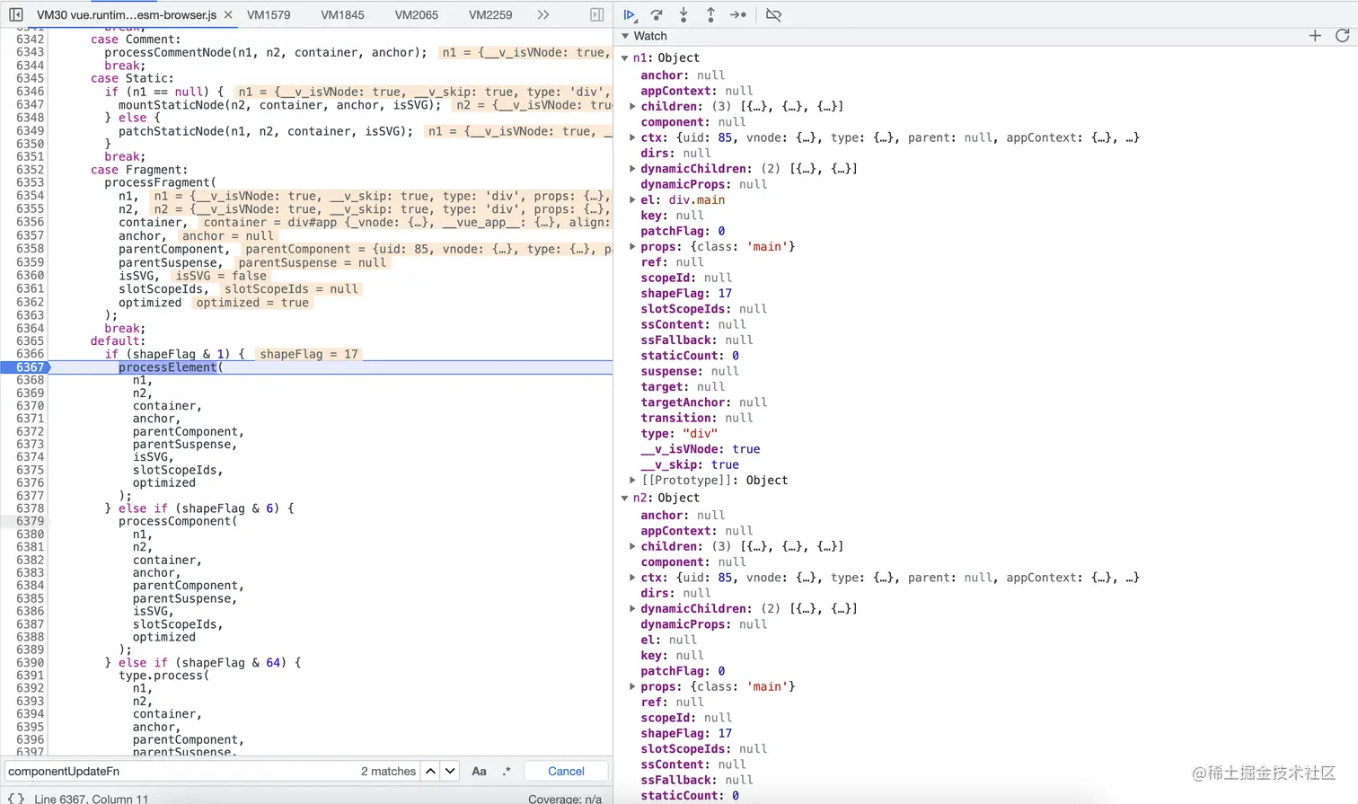
Task: Click processCommentNode call line
Action: (x=266, y=52)
